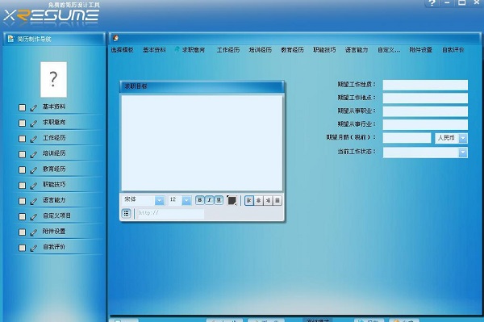Open 语言能力 in the sidebar navigation
The width and height of the screenshot is (484, 322).
click(x=54, y=200)
